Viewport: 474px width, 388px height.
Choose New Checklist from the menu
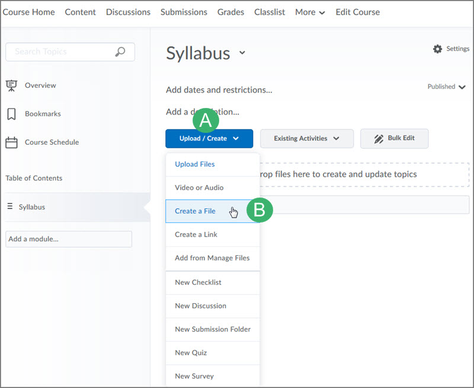[213, 282]
